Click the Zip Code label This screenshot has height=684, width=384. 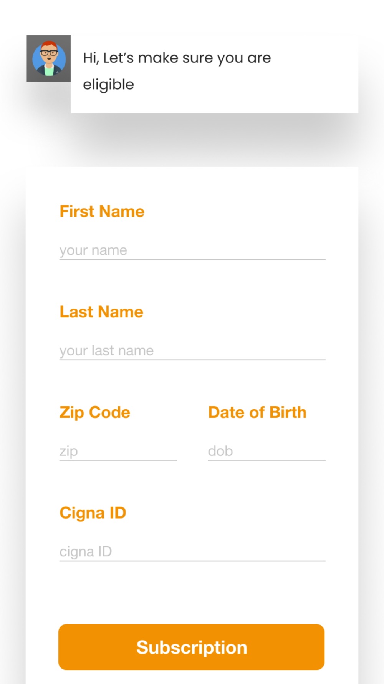tap(95, 412)
